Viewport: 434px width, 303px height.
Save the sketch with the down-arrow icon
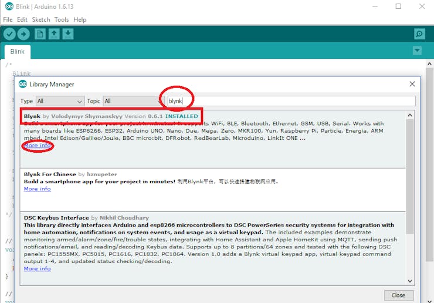coord(68,34)
